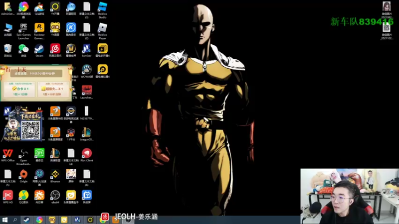Open the WeChat QR-code image file top-right
The height and width of the screenshot is (224, 399).
point(386,31)
